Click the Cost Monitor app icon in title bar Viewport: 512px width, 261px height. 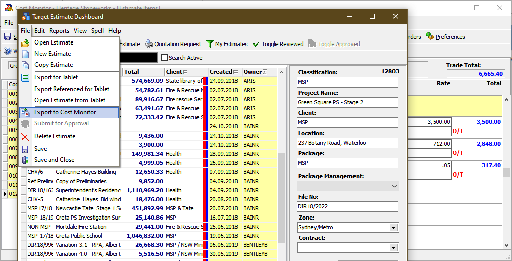9,7
